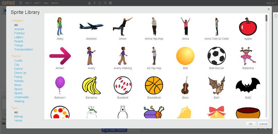278x134 pixels.
Task: Close the Sprite Library with X
Action: [x=269, y=9]
